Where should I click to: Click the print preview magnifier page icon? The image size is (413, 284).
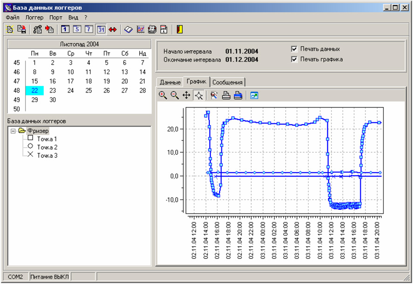click(x=214, y=95)
